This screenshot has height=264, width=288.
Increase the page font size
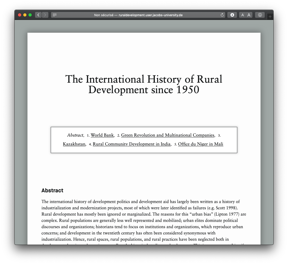point(249,15)
